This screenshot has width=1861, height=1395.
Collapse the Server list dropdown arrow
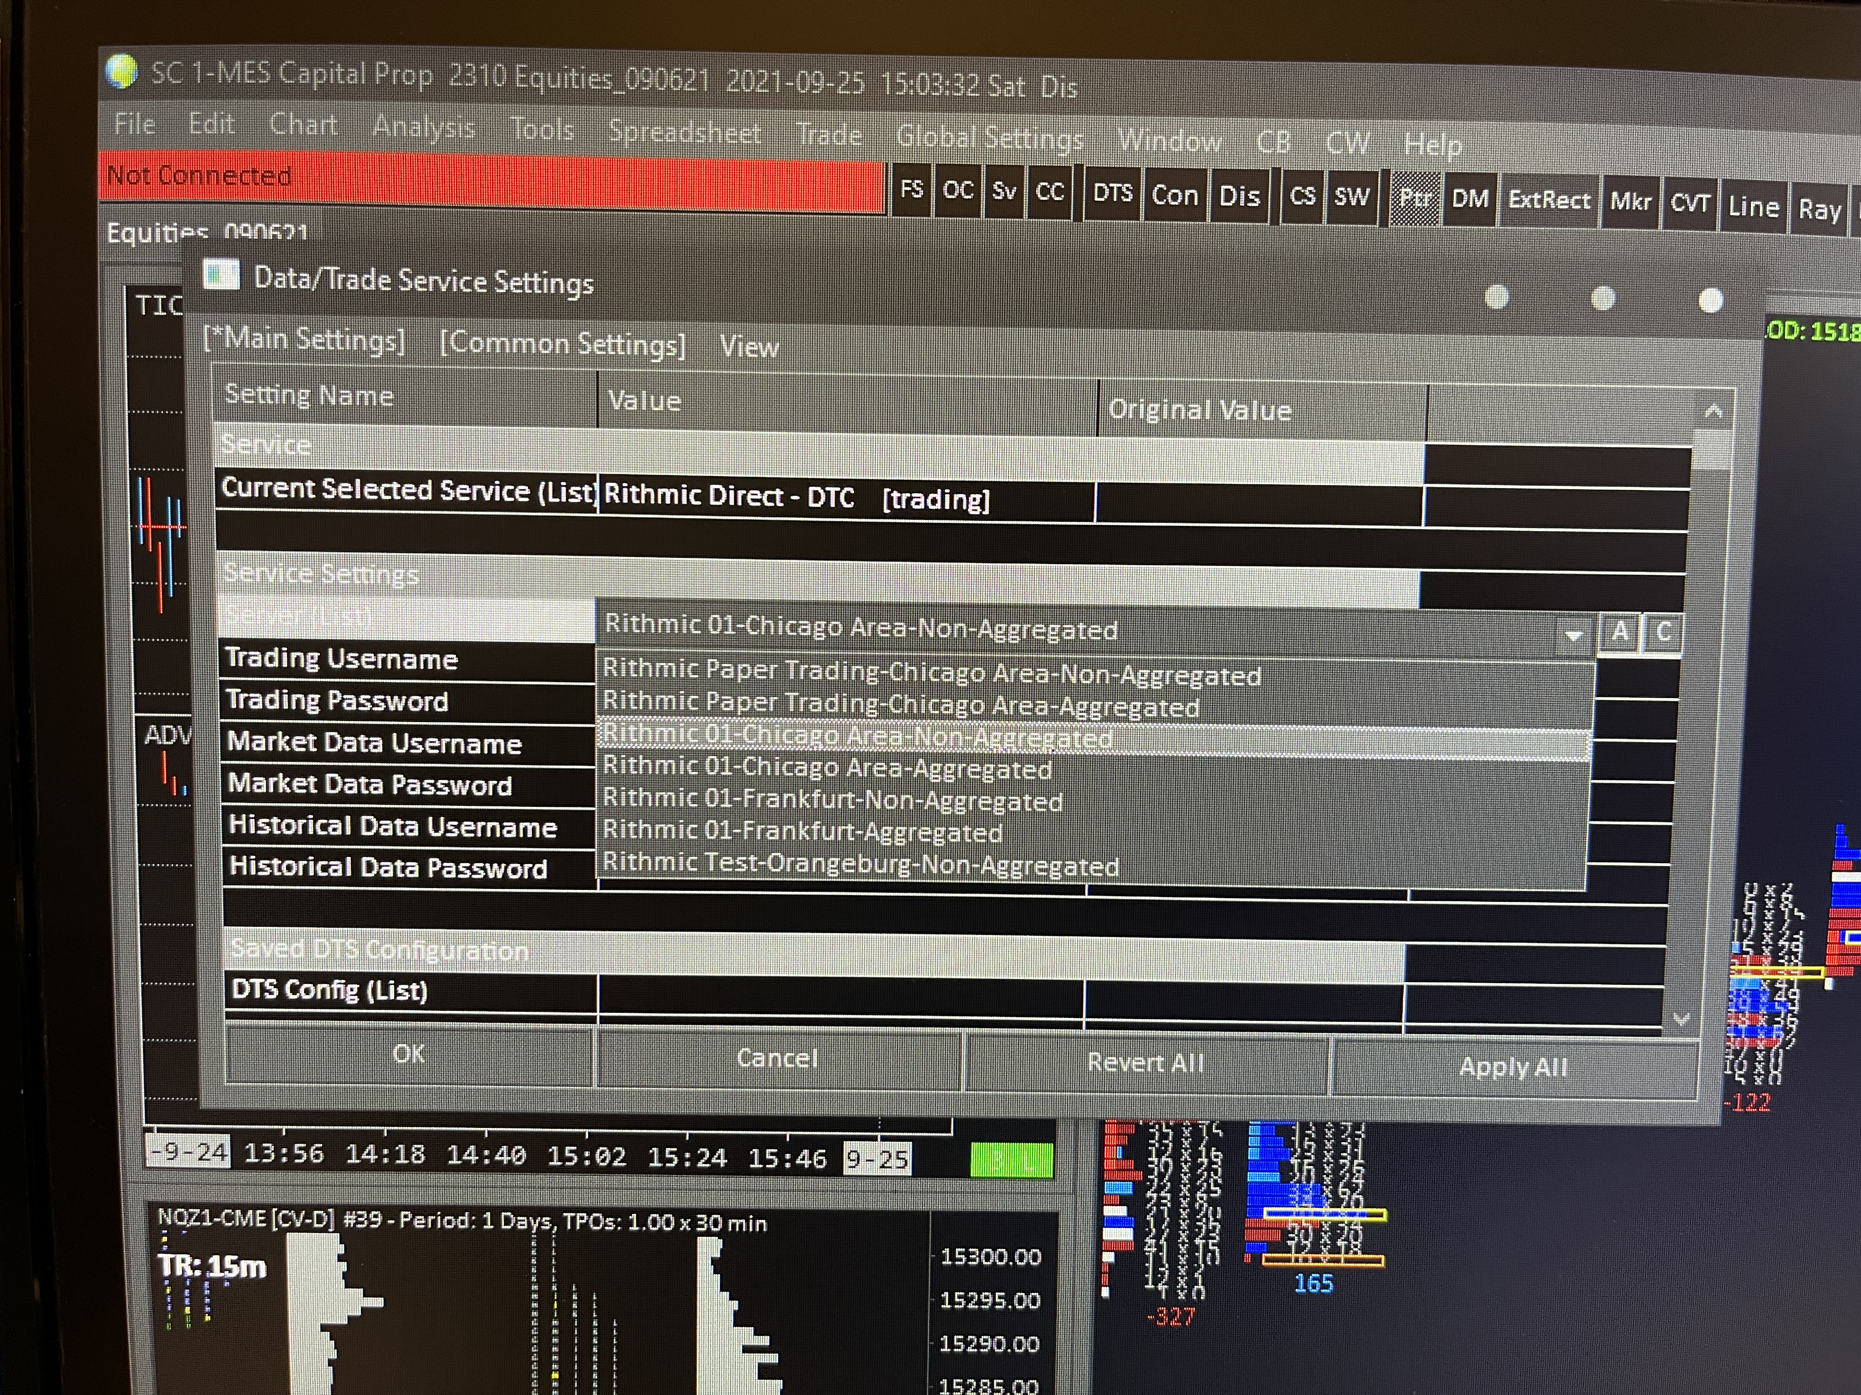(1573, 635)
